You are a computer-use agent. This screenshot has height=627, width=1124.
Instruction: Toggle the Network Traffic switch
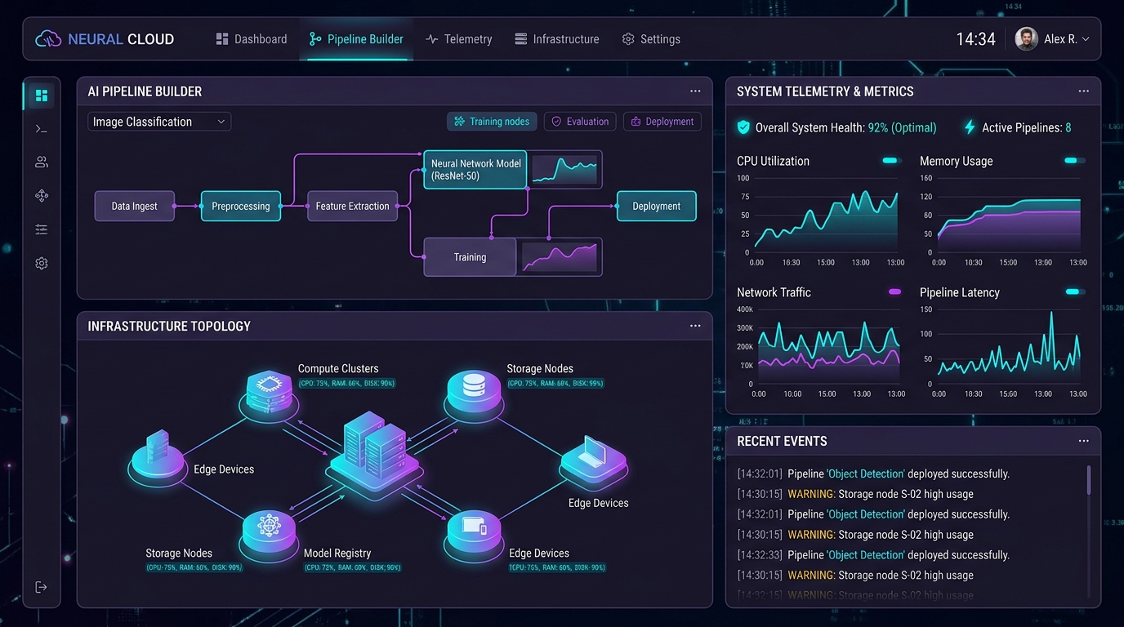894,291
